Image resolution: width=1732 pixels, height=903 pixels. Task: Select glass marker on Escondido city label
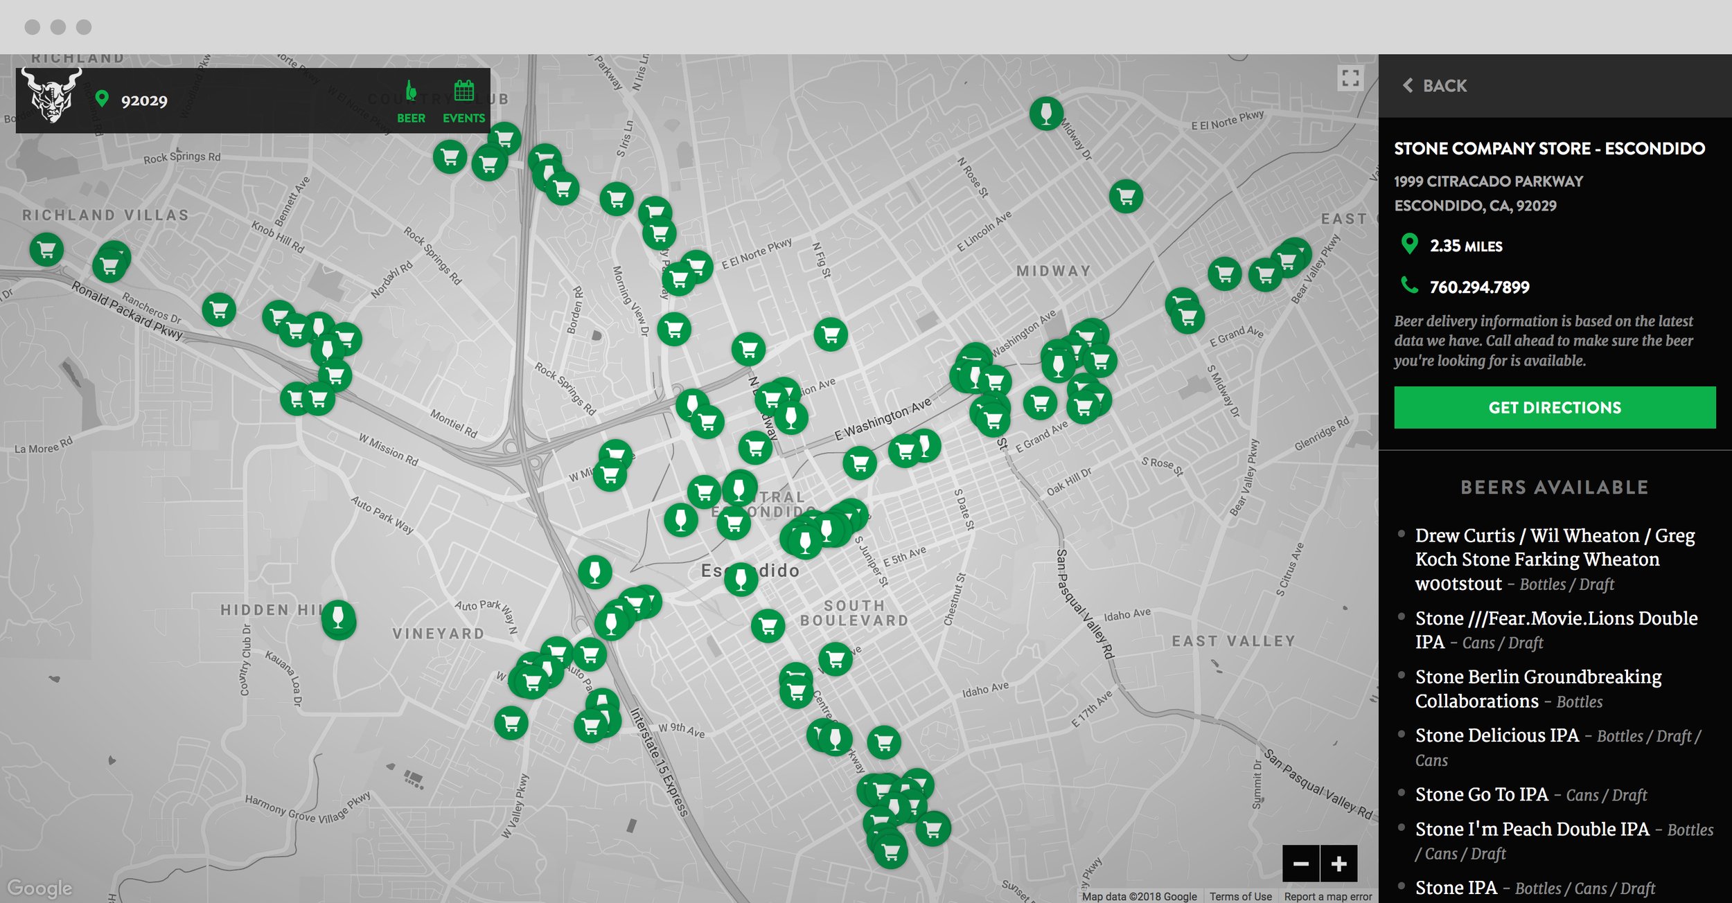tap(741, 579)
